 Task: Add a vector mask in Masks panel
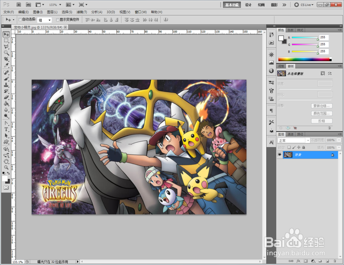pyautogui.click(x=330, y=73)
